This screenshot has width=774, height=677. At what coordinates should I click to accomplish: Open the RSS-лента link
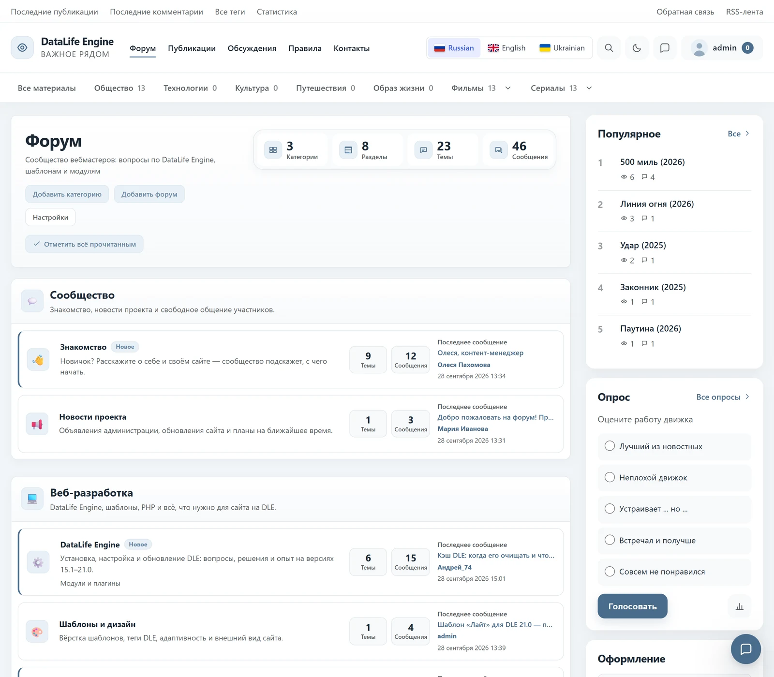tap(744, 12)
